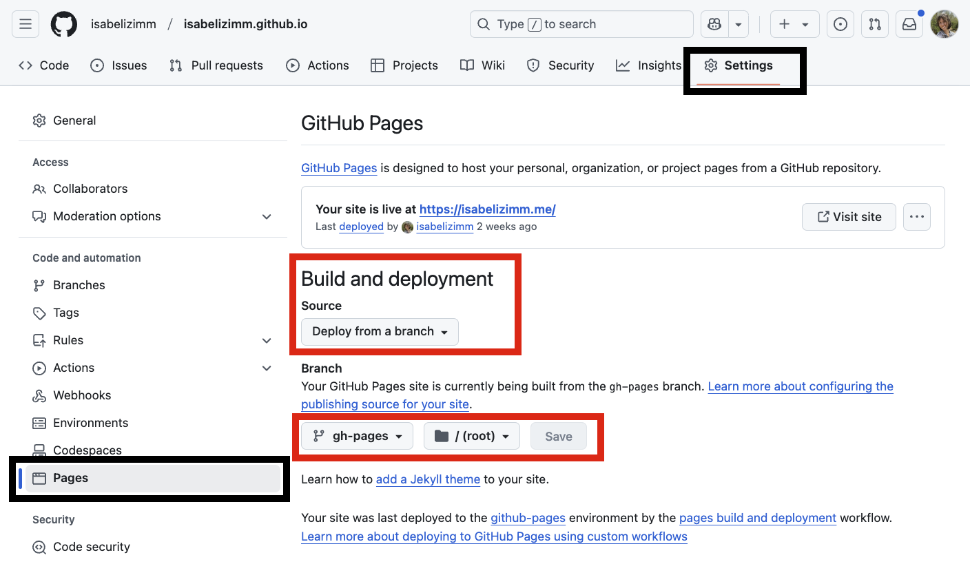Viewport: 970px width, 564px height.
Task: Click isabelizimm link next to deployed
Action: (444, 227)
